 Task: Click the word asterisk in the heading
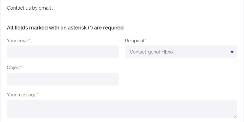pos(77,28)
